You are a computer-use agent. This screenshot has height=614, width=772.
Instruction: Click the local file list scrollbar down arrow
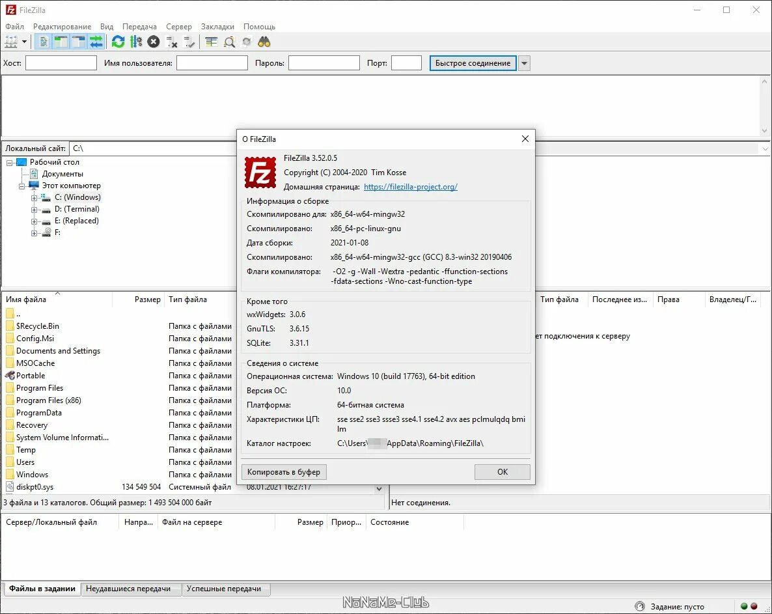(379, 489)
